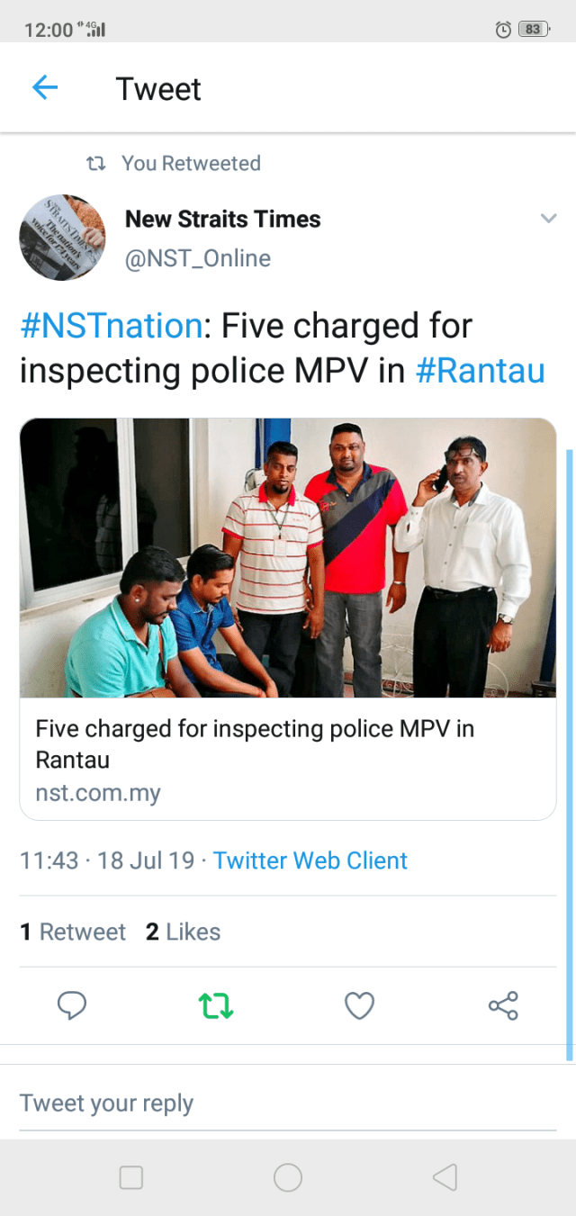Screen dimensions: 576x1216
Task: Open the #Rantau hashtag link
Action: (x=480, y=371)
